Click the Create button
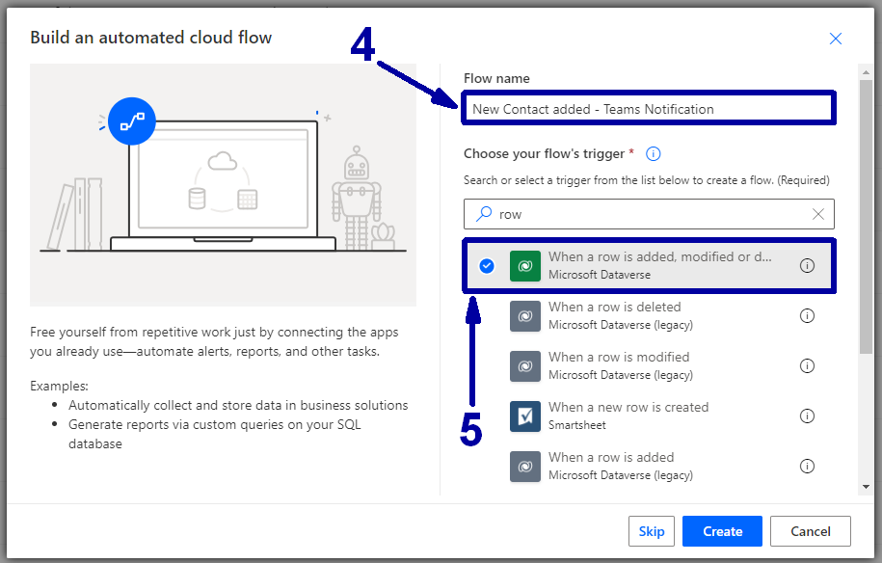Screen dimensions: 882x563 (x=722, y=531)
